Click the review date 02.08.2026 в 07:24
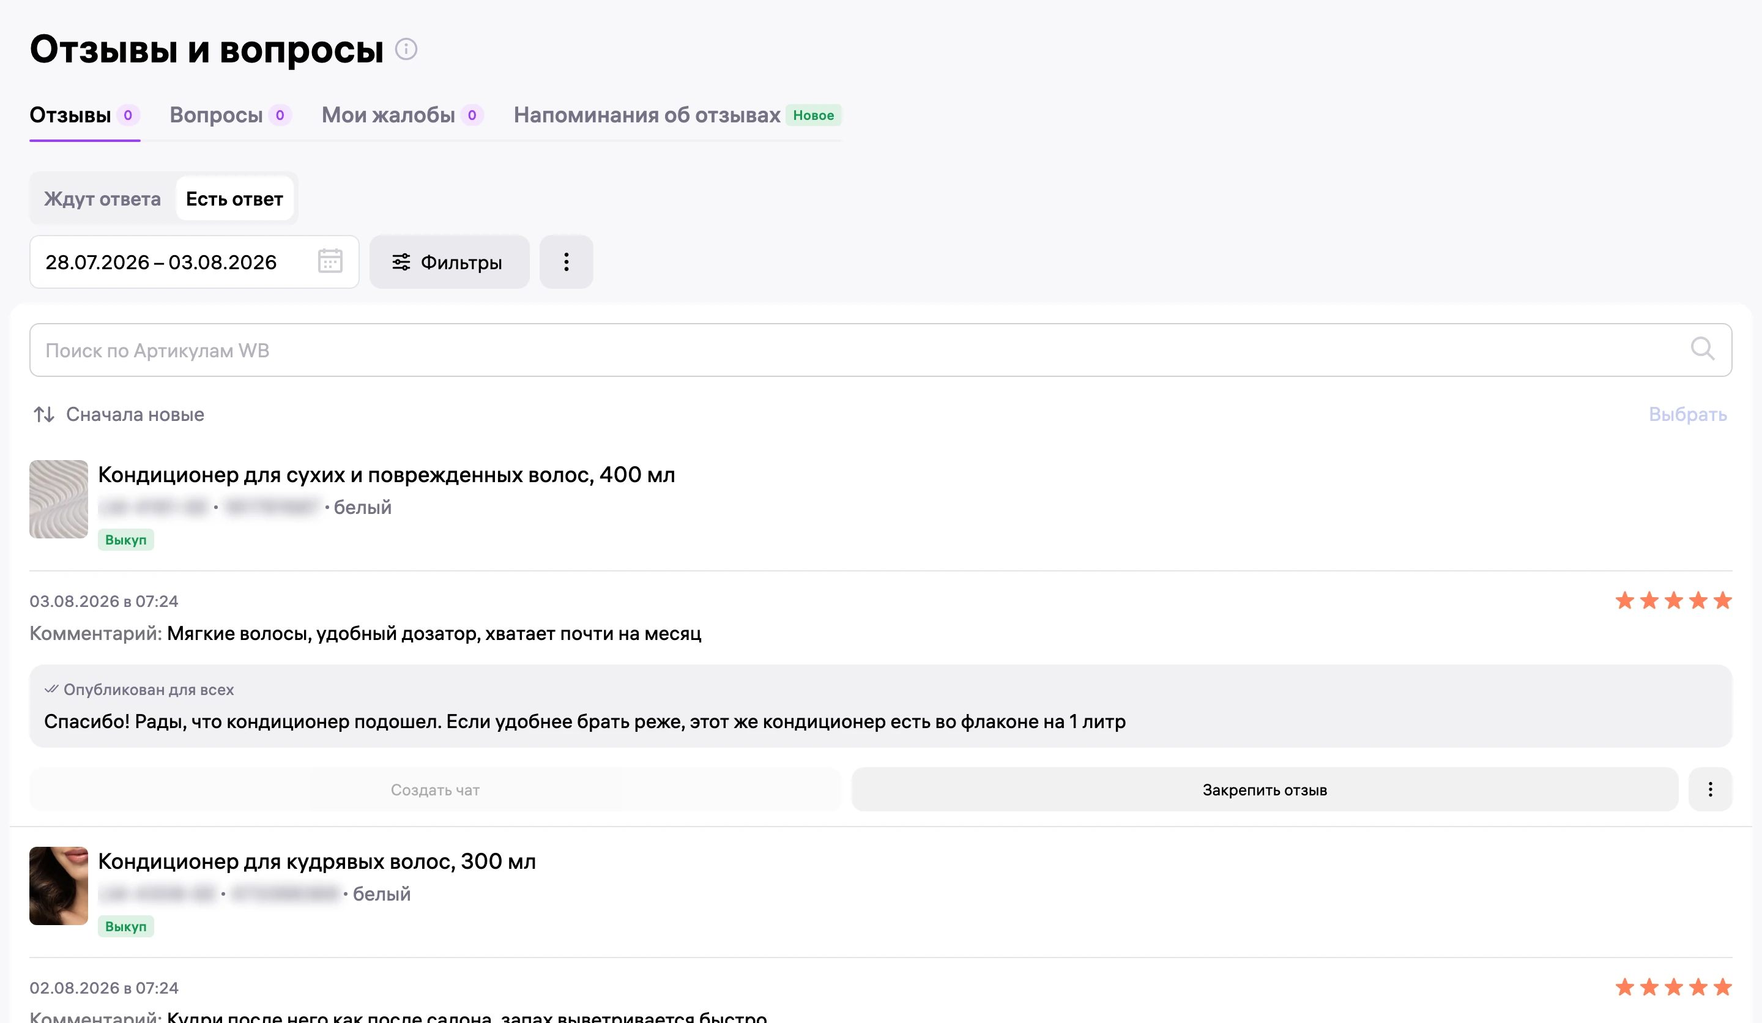Viewport: 1762px width, 1023px height. [104, 988]
